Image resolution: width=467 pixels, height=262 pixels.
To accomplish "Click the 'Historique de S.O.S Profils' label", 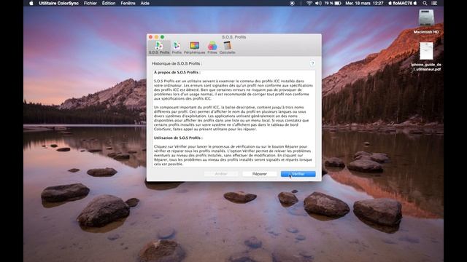I will click(177, 63).
